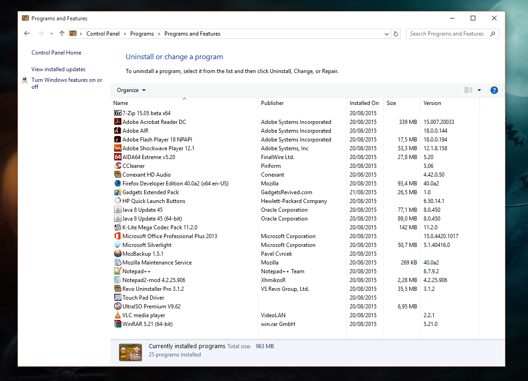Click Adobe Shockwave Player 12.1 icon

coord(117,148)
